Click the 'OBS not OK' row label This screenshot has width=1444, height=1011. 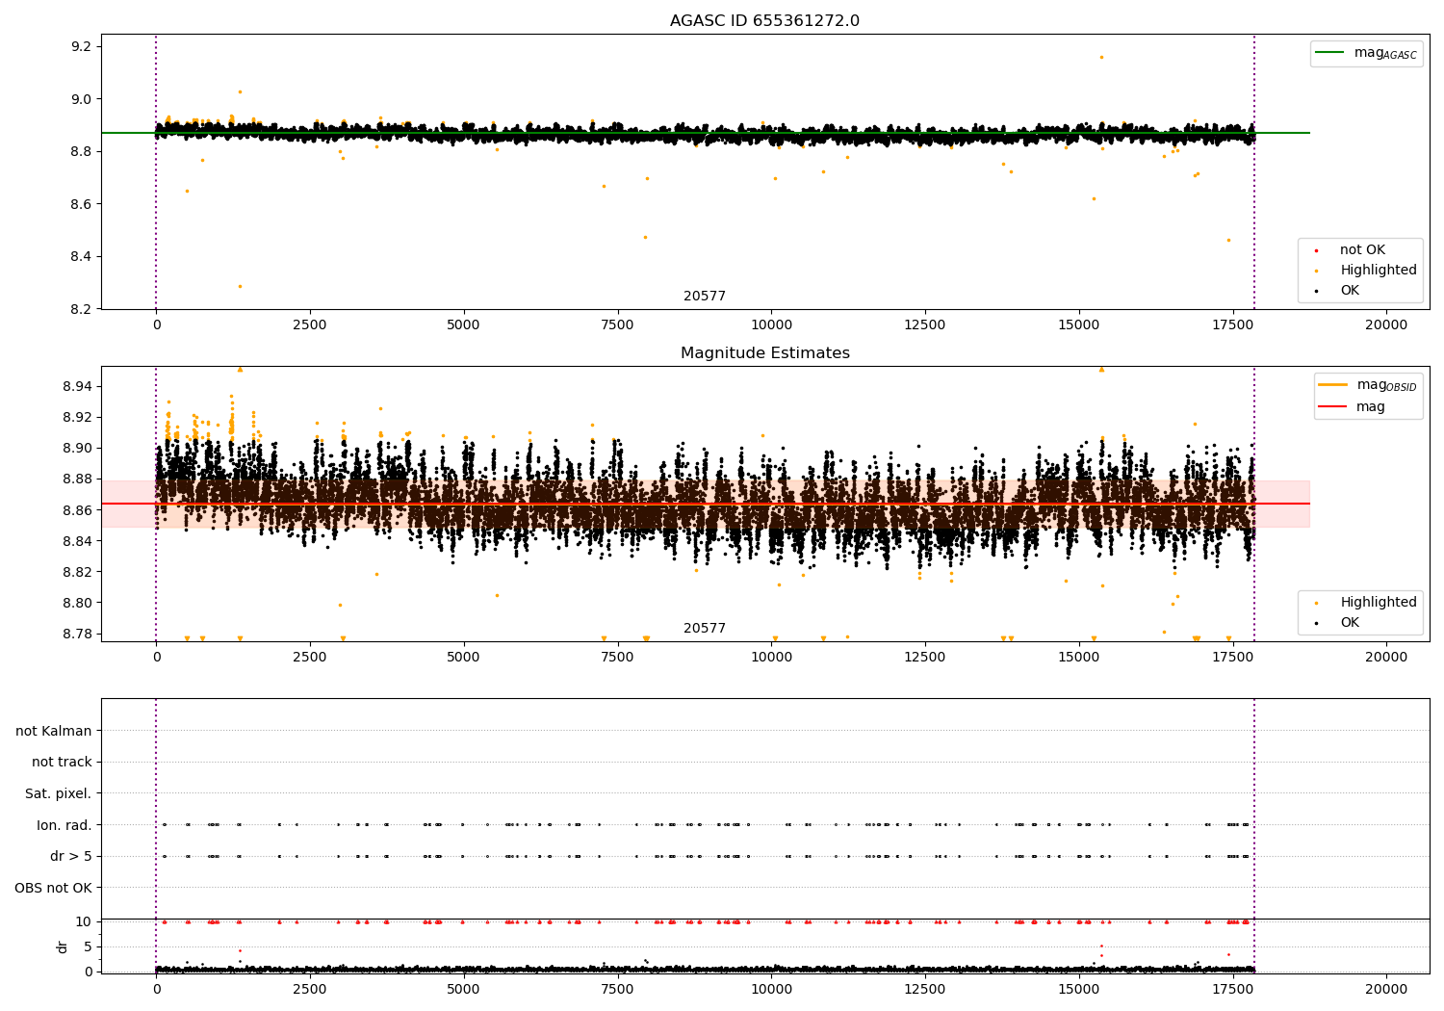click(54, 888)
